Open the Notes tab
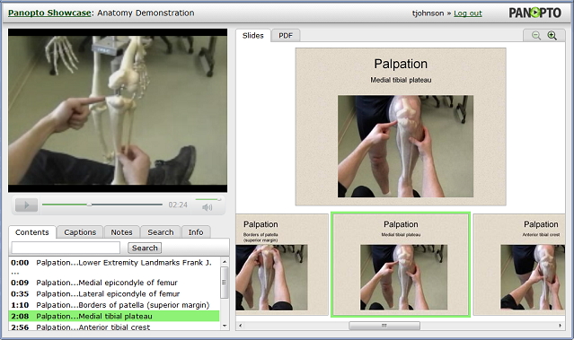574x340 pixels. pyautogui.click(x=121, y=232)
